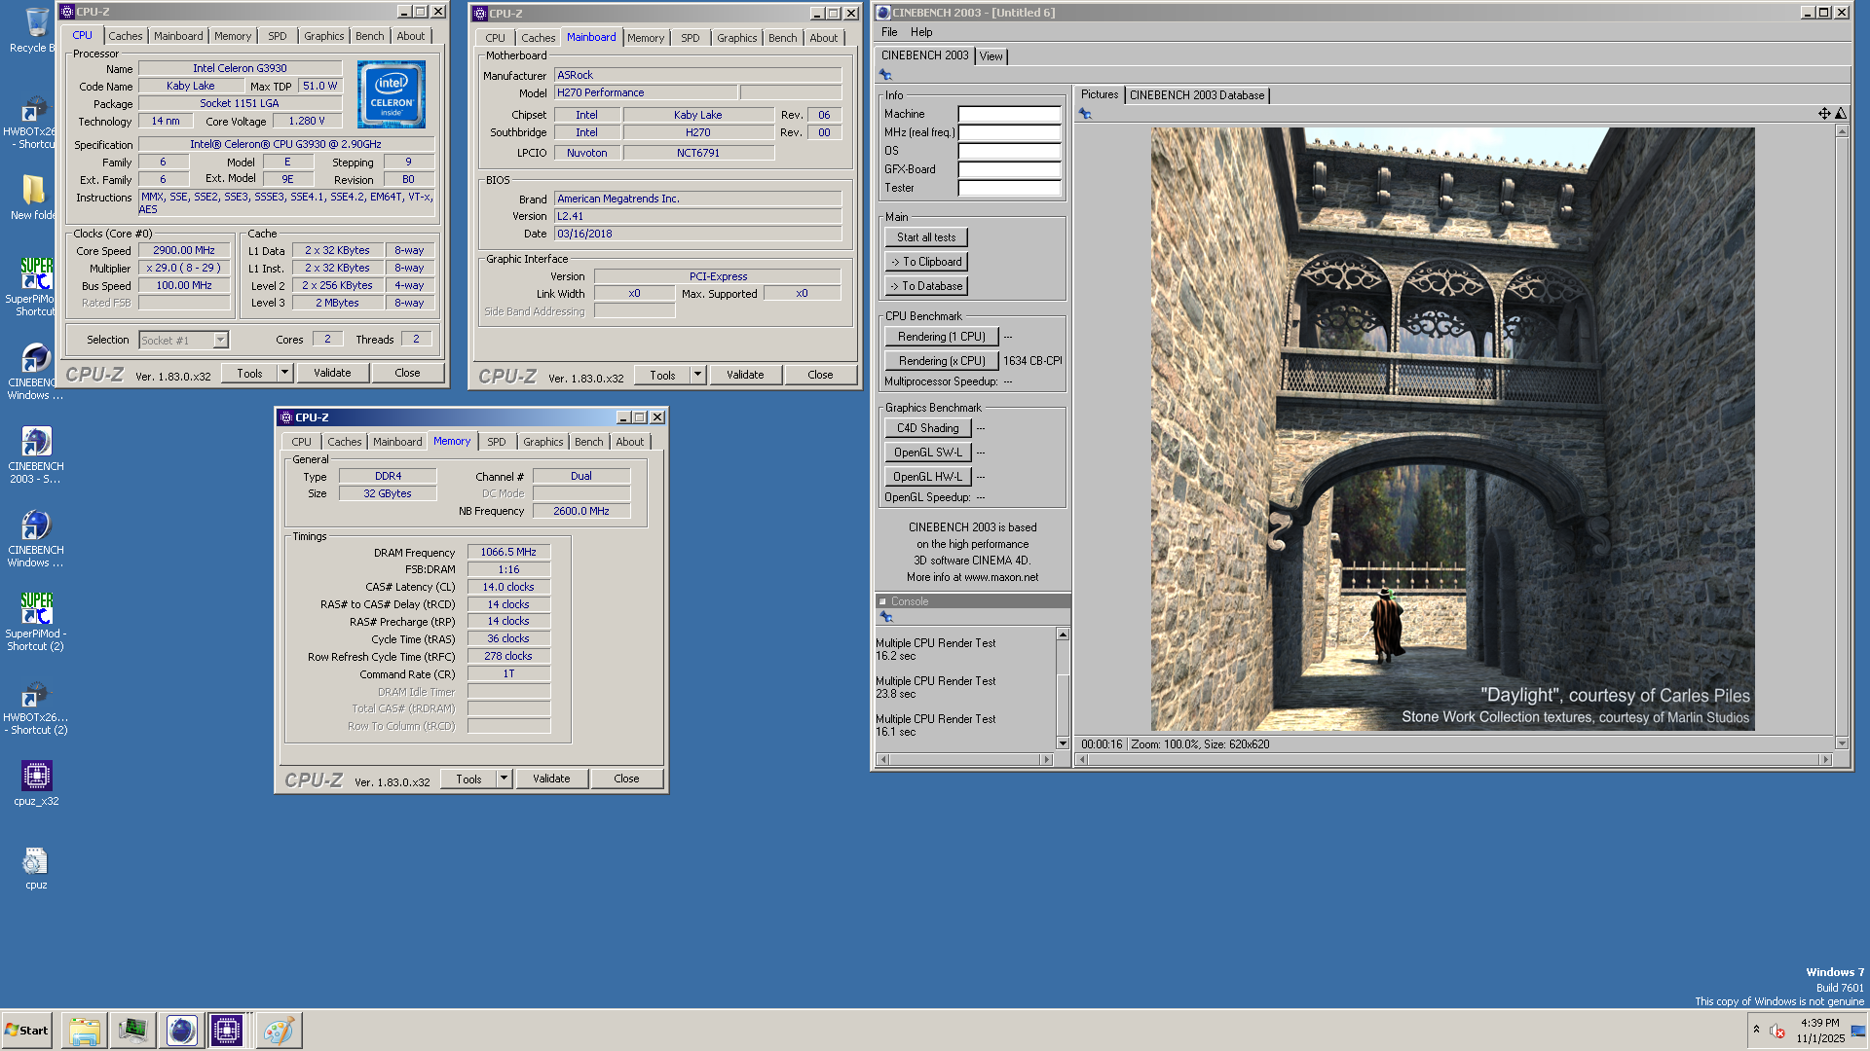Click the Show desktop monitor tray icon

point(1858,1031)
